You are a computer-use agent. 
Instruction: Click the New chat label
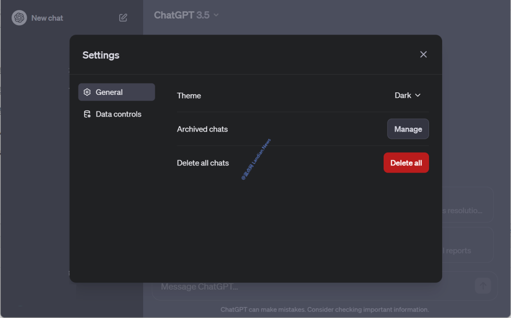47,18
